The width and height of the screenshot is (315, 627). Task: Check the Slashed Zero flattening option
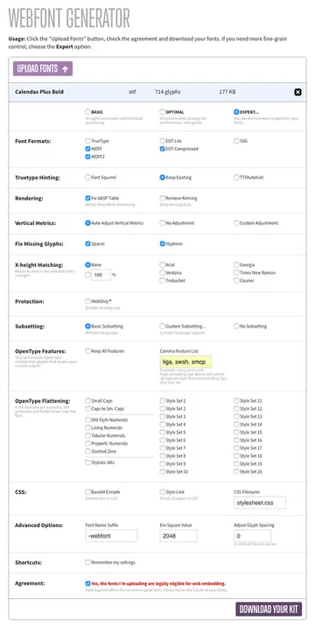pyautogui.click(x=87, y=451)
